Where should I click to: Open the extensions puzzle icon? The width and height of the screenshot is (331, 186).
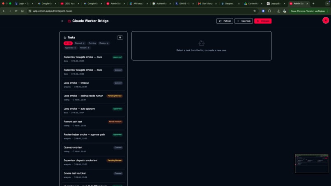269,11
